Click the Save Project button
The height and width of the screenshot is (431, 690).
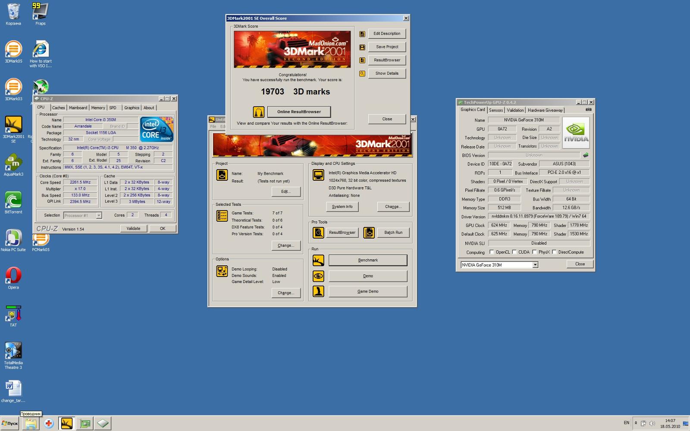coord(387,47)
